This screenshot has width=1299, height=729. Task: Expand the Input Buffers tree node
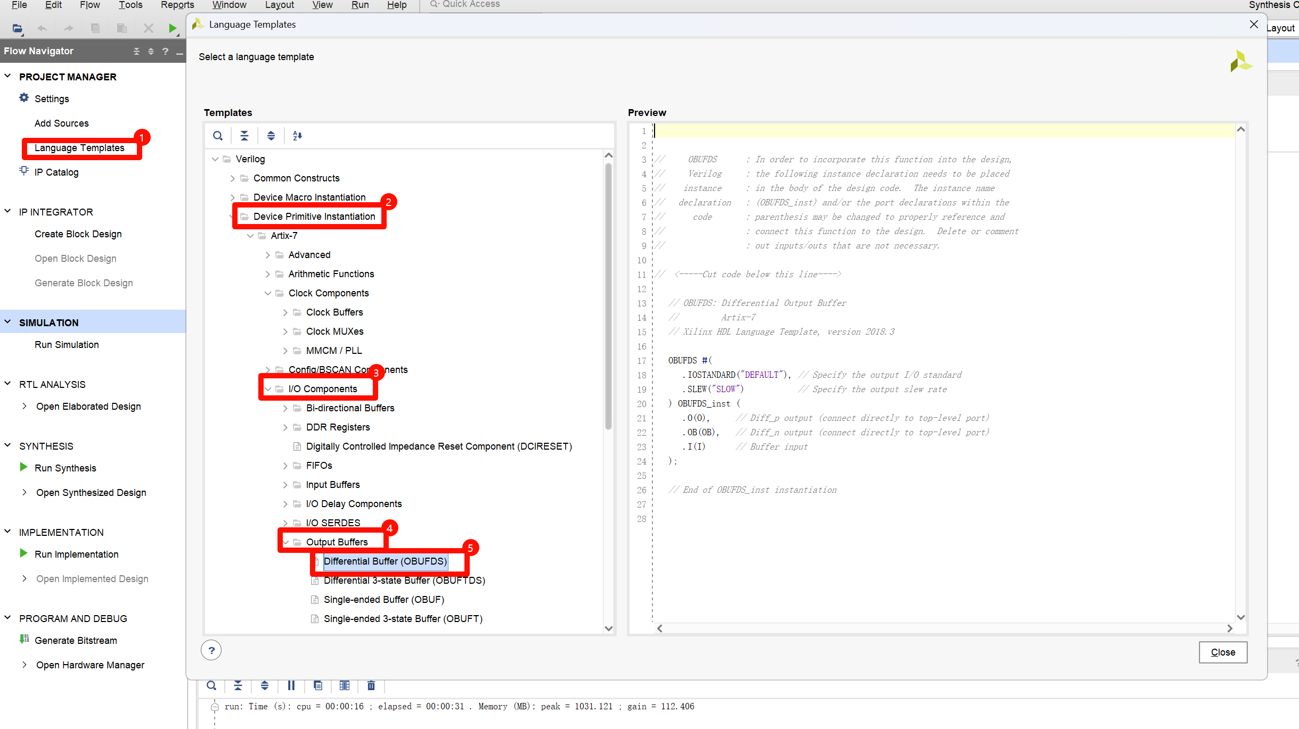(x=285, y=485)
